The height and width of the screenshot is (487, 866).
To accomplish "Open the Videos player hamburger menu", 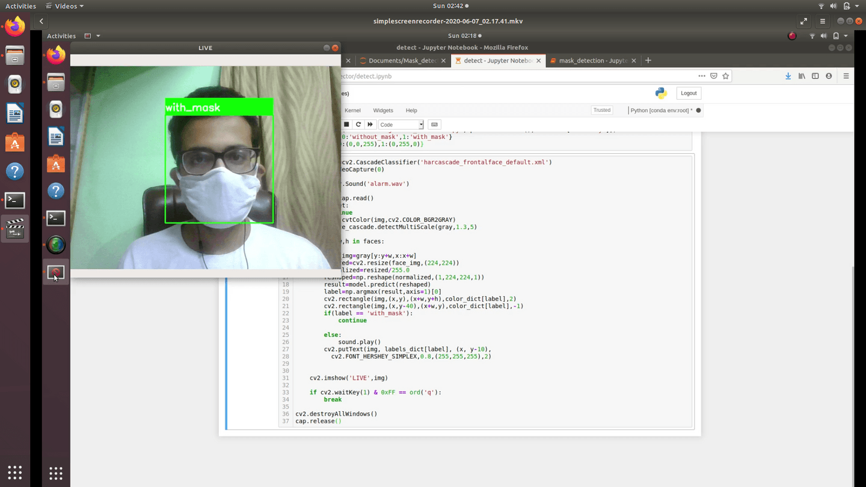I will 823,21.
